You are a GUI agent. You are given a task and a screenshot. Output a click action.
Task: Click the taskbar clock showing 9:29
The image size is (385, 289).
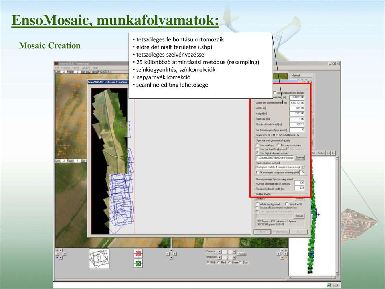(335, 285)
